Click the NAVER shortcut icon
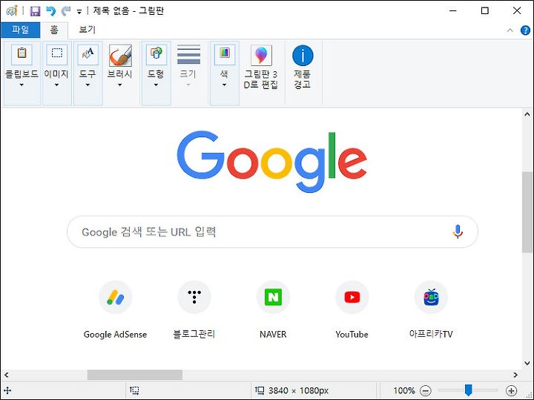534x400 pixels. [273, 298]
